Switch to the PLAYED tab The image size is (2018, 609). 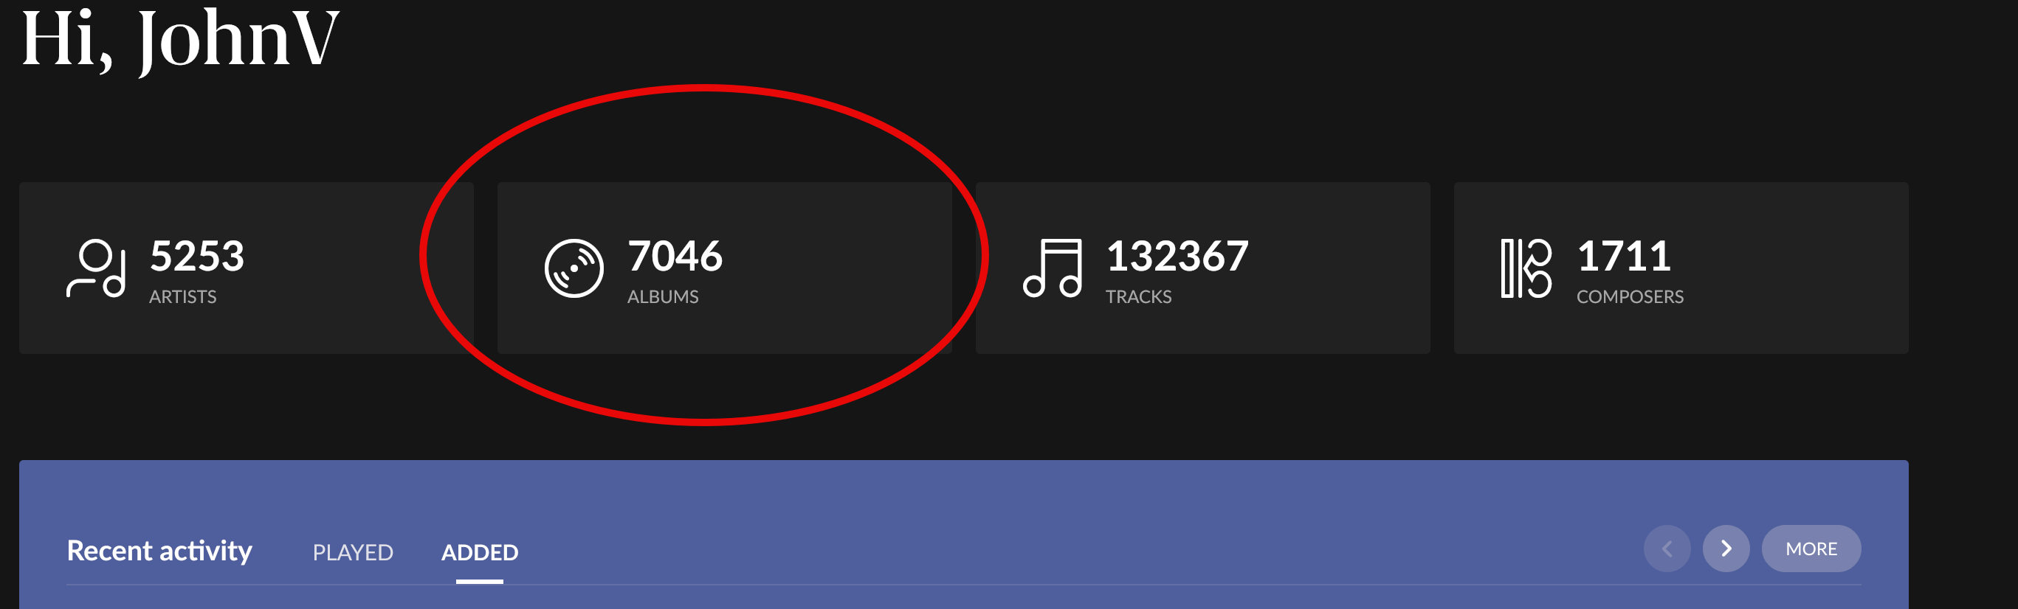353,553
